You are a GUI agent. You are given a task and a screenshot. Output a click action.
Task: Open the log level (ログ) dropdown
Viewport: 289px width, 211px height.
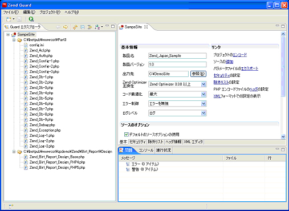[x=203, y=113]
